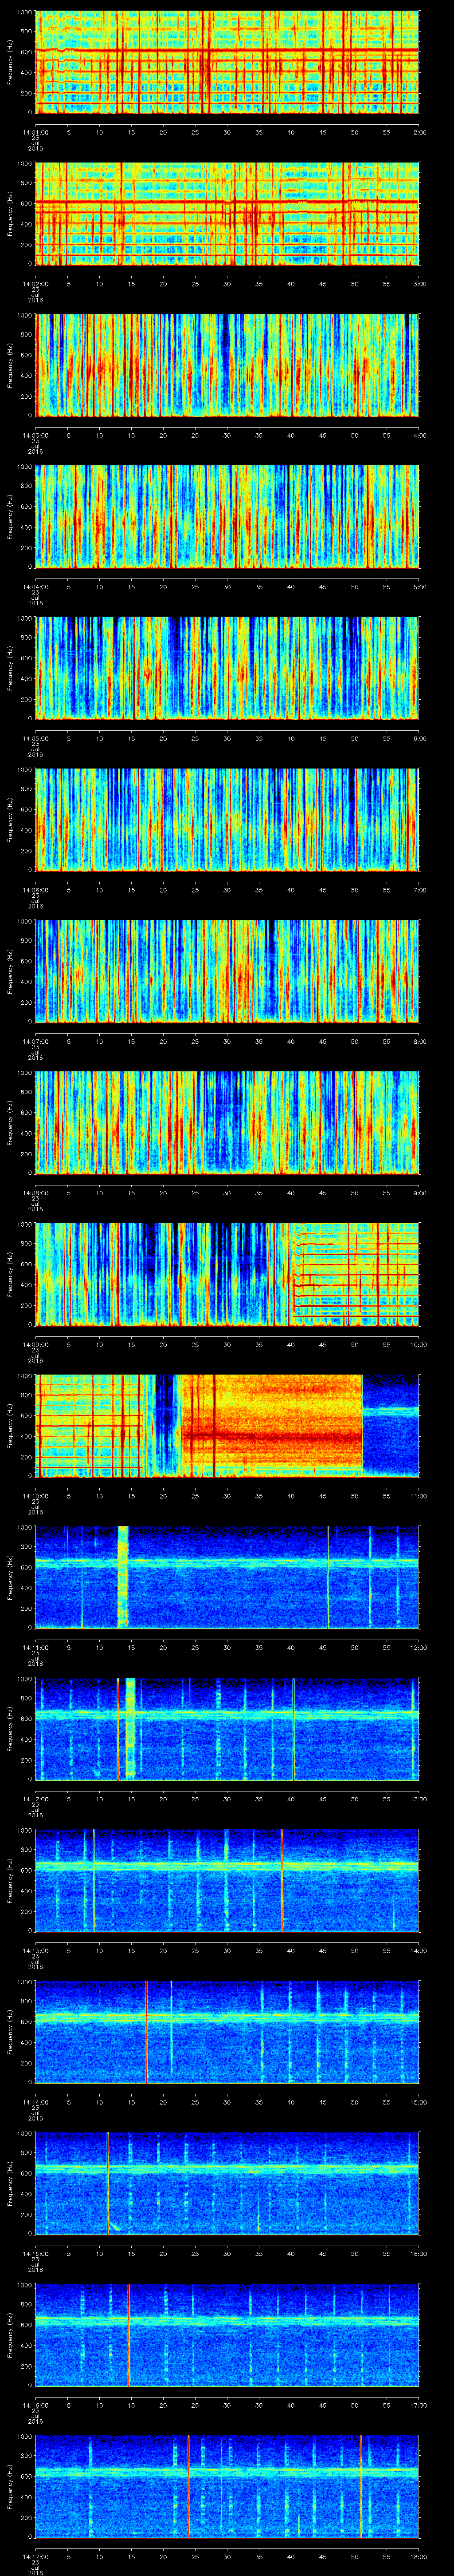Click the spectrogram panel starting at 14:03:00
454x2576 pixels.
click(227, 366)
